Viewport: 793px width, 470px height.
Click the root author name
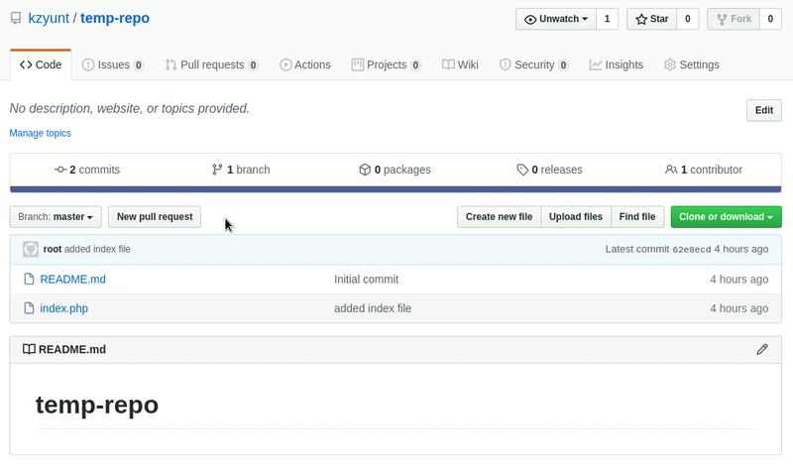53,249
